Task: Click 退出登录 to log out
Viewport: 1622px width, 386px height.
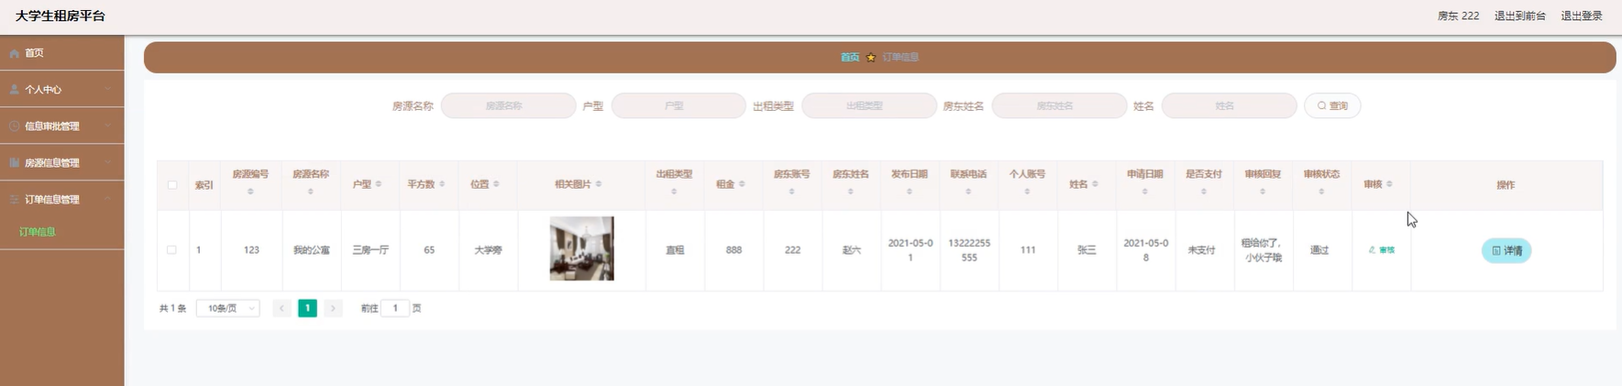Action: pos(1582,16)
